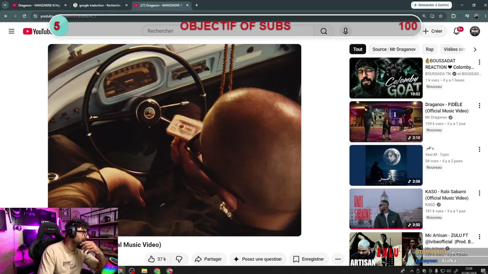Open BOUSSADAT REACTION video title
The image size is (488, 274).
click(450, 64)
